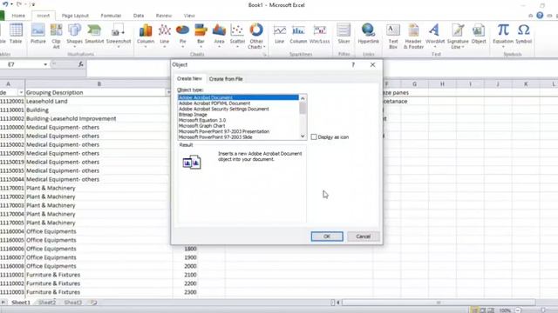The height and width of the screenshot is (313, 558).
Task: Click the Name Box showing E7
Action: 22,64
